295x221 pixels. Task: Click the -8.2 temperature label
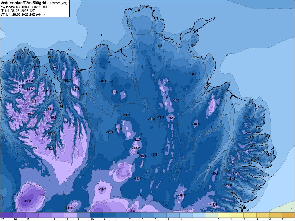point(193,45)
